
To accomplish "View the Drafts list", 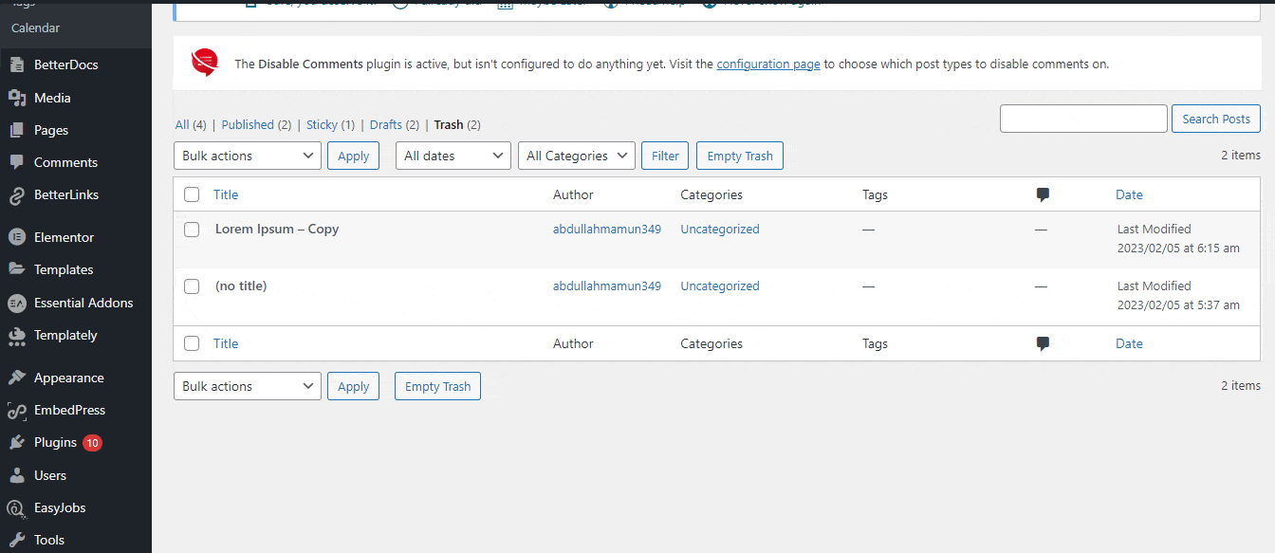I will point(386,124).
